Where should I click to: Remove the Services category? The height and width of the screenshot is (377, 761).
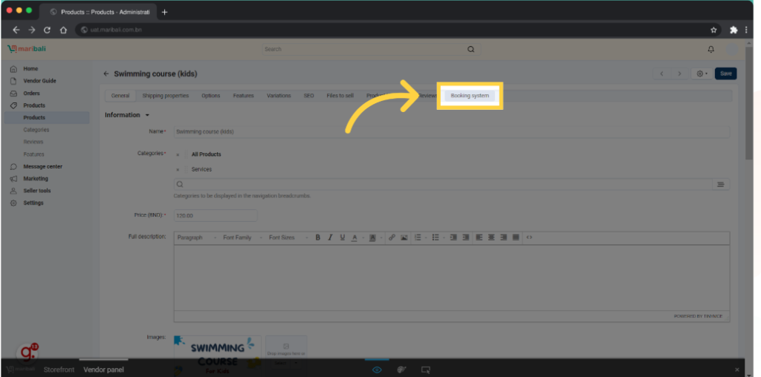[x=177, y=169]
